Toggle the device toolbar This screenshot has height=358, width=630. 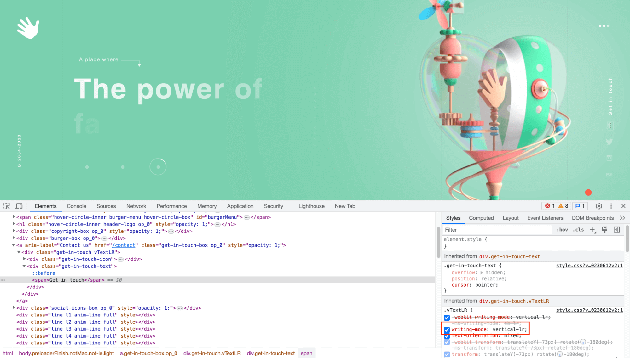19,206
